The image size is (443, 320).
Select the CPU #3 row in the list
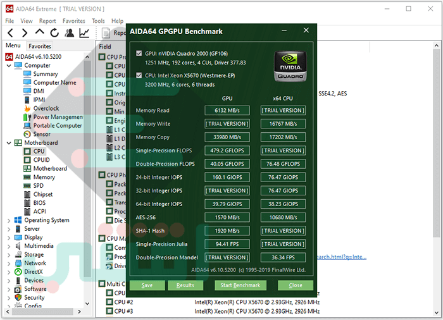tap(213, 311)
